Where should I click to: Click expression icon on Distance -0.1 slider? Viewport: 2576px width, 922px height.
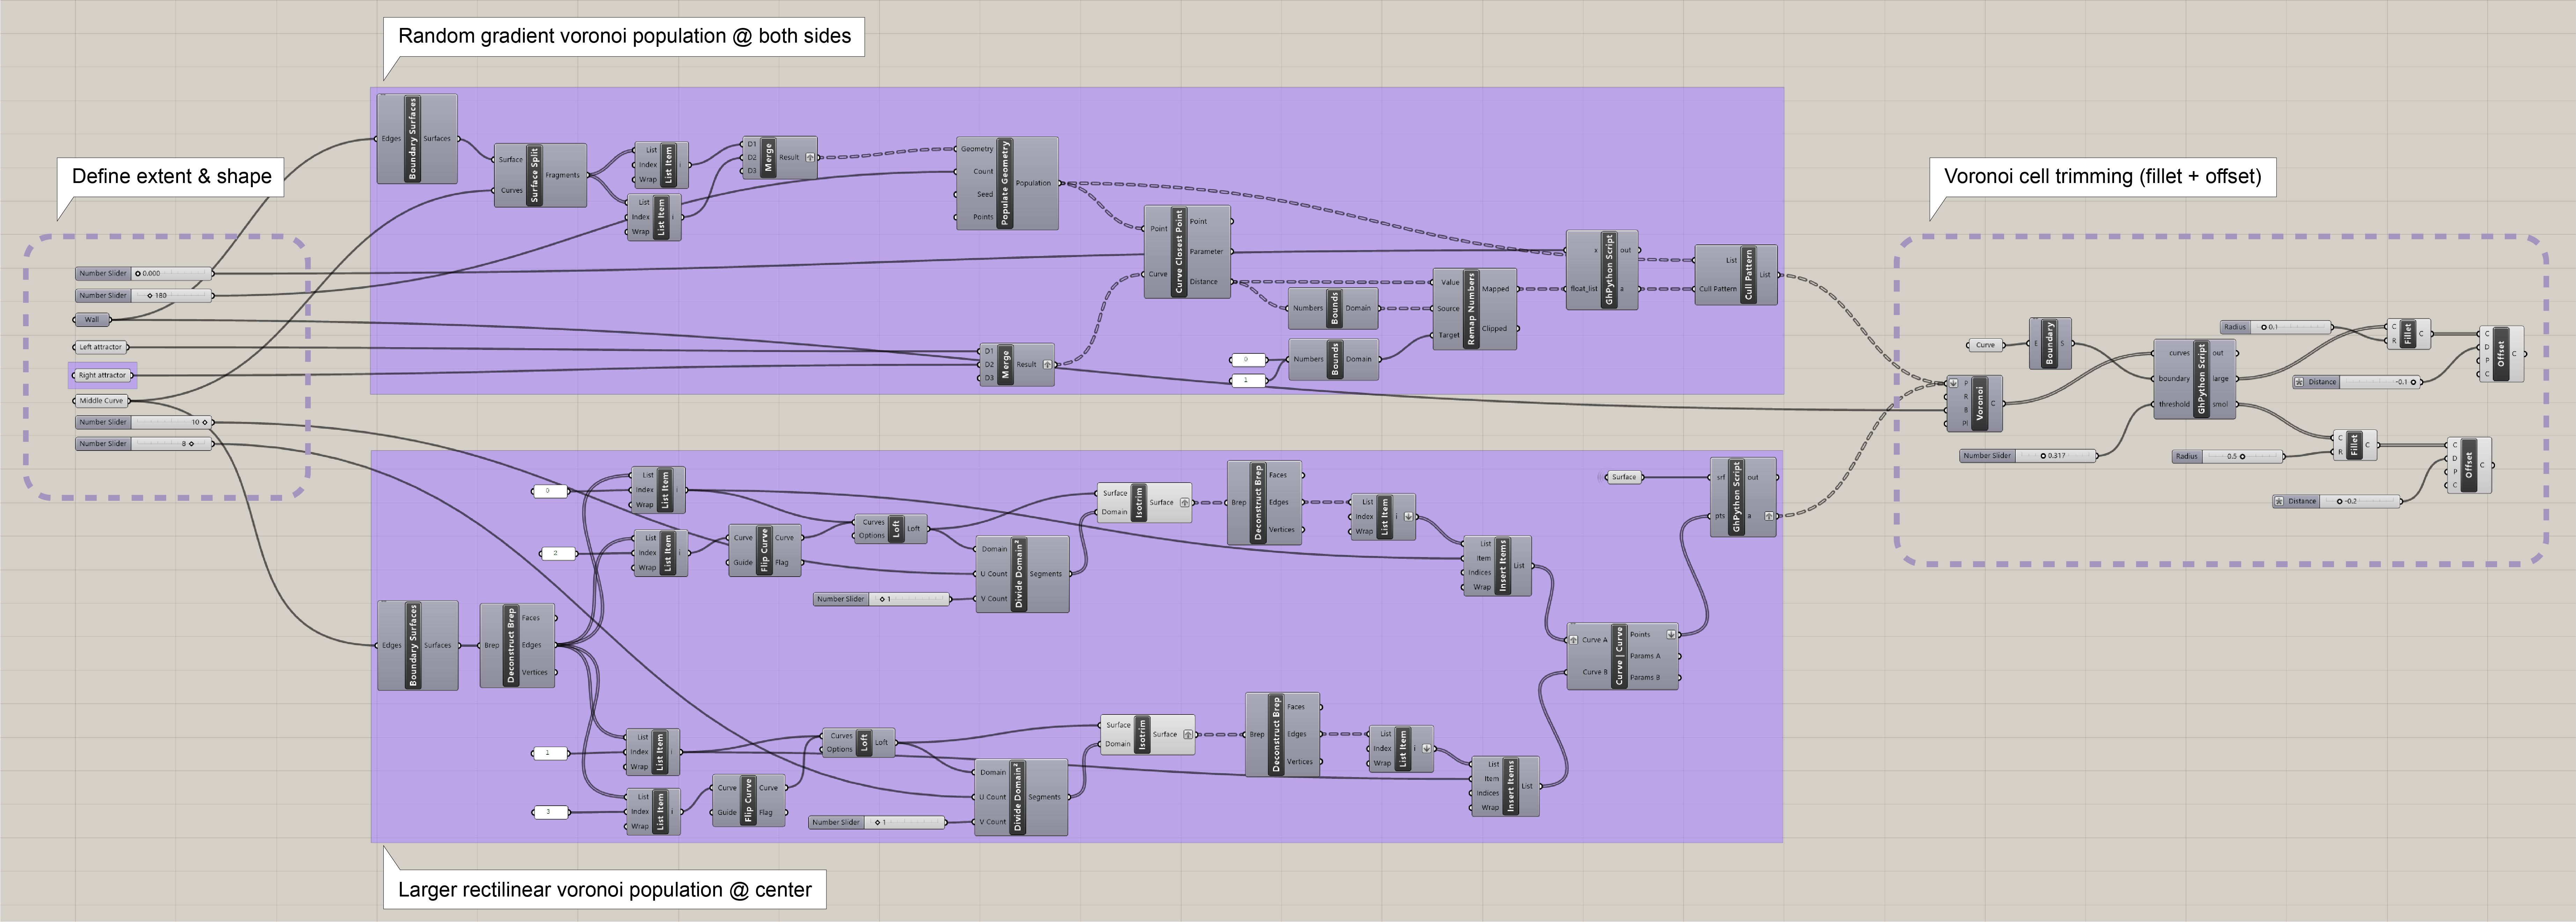2299,382
